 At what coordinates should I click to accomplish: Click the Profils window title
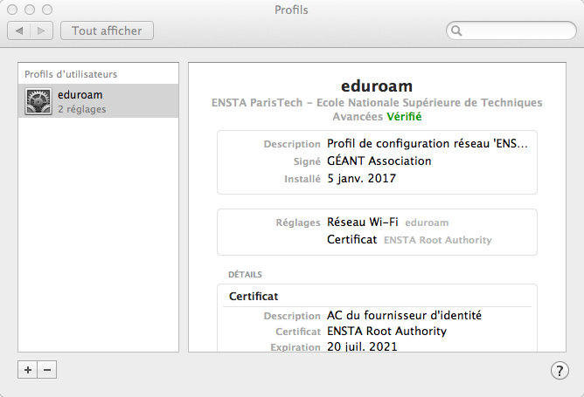pyautogui.click(x=291, y=10)
